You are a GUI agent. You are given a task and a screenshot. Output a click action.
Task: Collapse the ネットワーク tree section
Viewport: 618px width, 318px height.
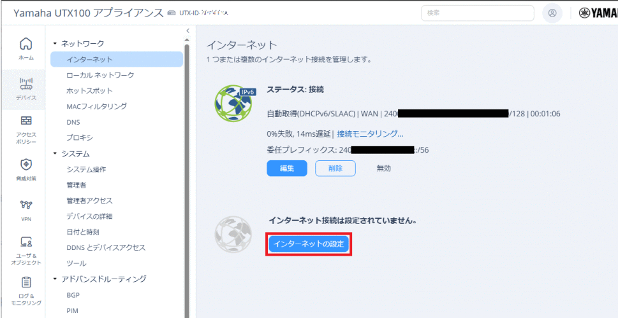point(55,44)
